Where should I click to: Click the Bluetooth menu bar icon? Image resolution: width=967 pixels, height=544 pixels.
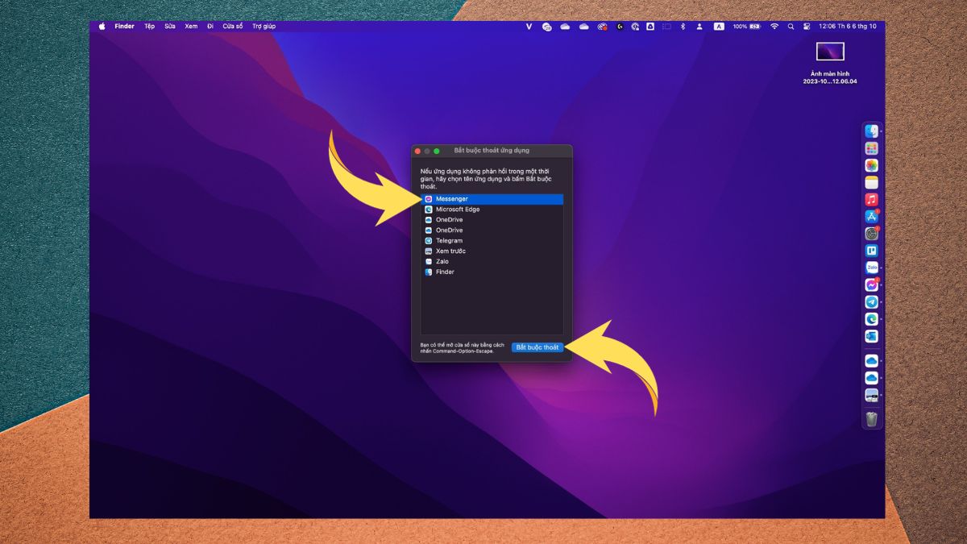tap(683, 27)
